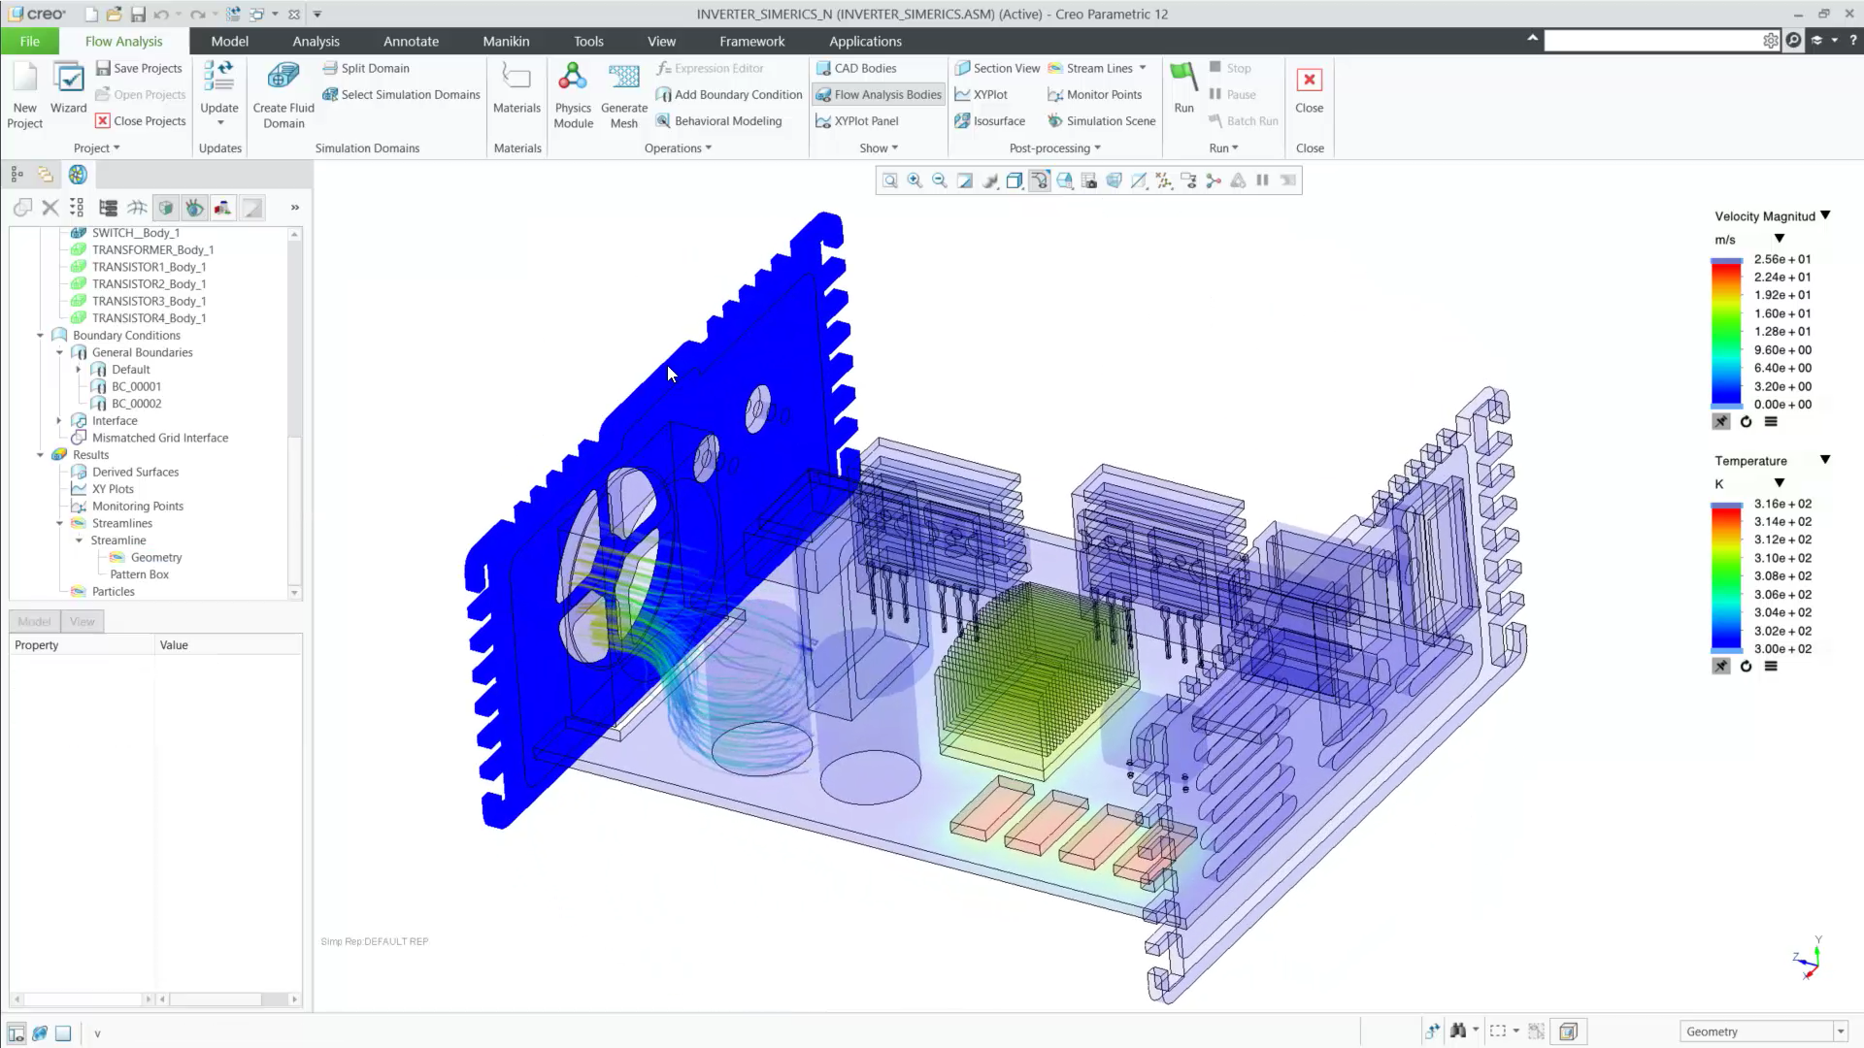
Task: Click the Temperature color bar
Action: [x=1726, y=576]
